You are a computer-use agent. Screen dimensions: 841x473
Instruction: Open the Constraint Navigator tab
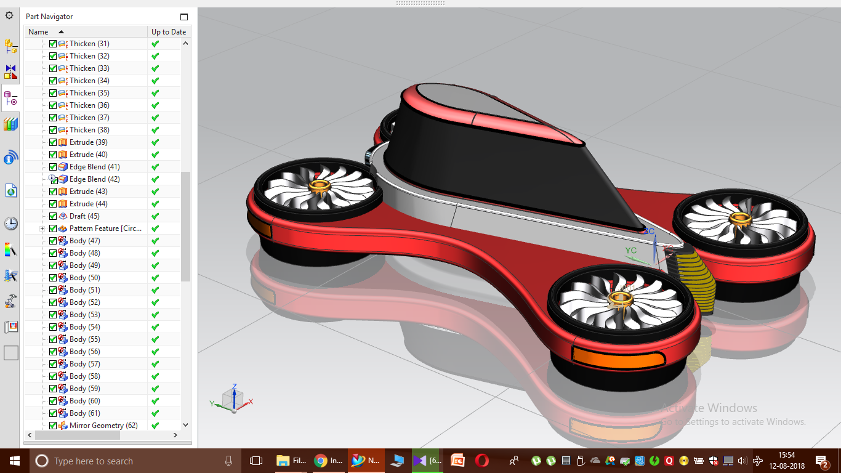[x=10, y=71]
